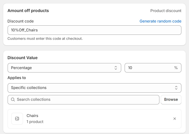Viewport: 189px width, 134px height.
Task: Click the Product discount type label
Action: point(166,11)
